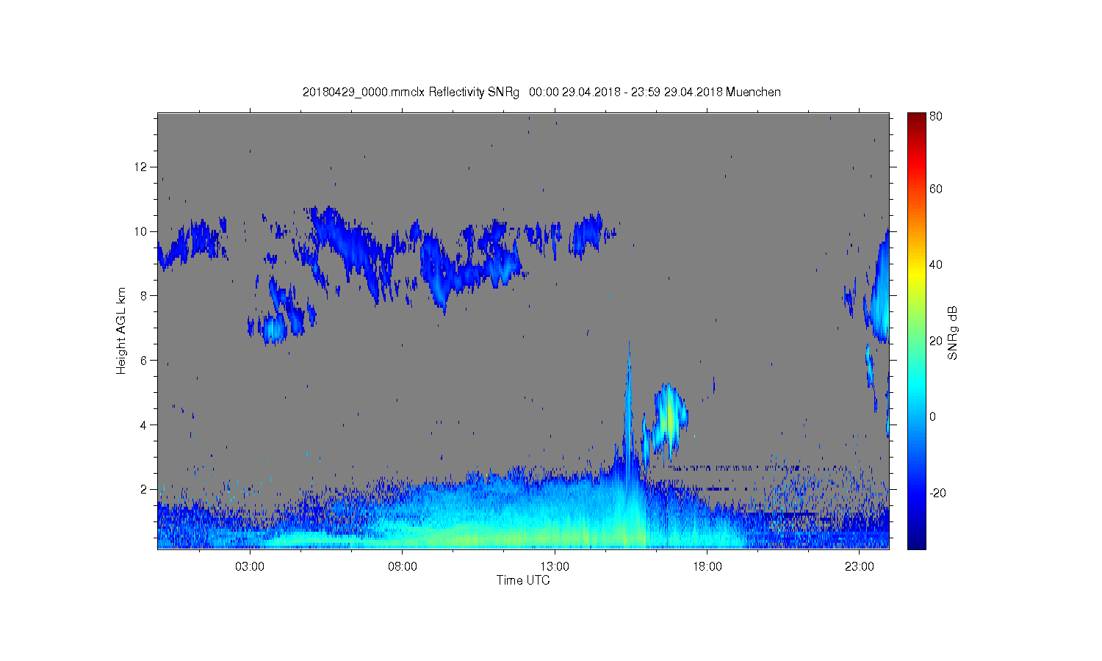
Task: Click the Height AGL km axis title
Action: [x=121, y=330]
